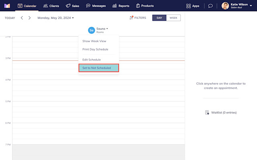This screenshot has height=160, width=257.
Task: Click the 6 PM time slot row
Action: pos(98,126)
